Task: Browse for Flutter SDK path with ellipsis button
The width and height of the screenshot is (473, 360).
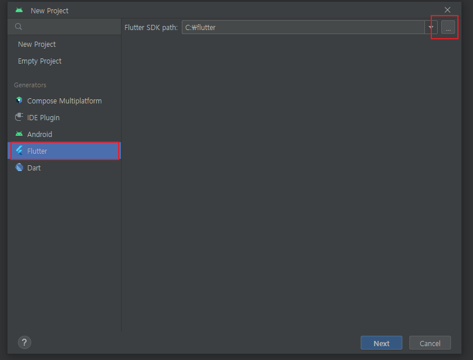Action: pos(448,27)
